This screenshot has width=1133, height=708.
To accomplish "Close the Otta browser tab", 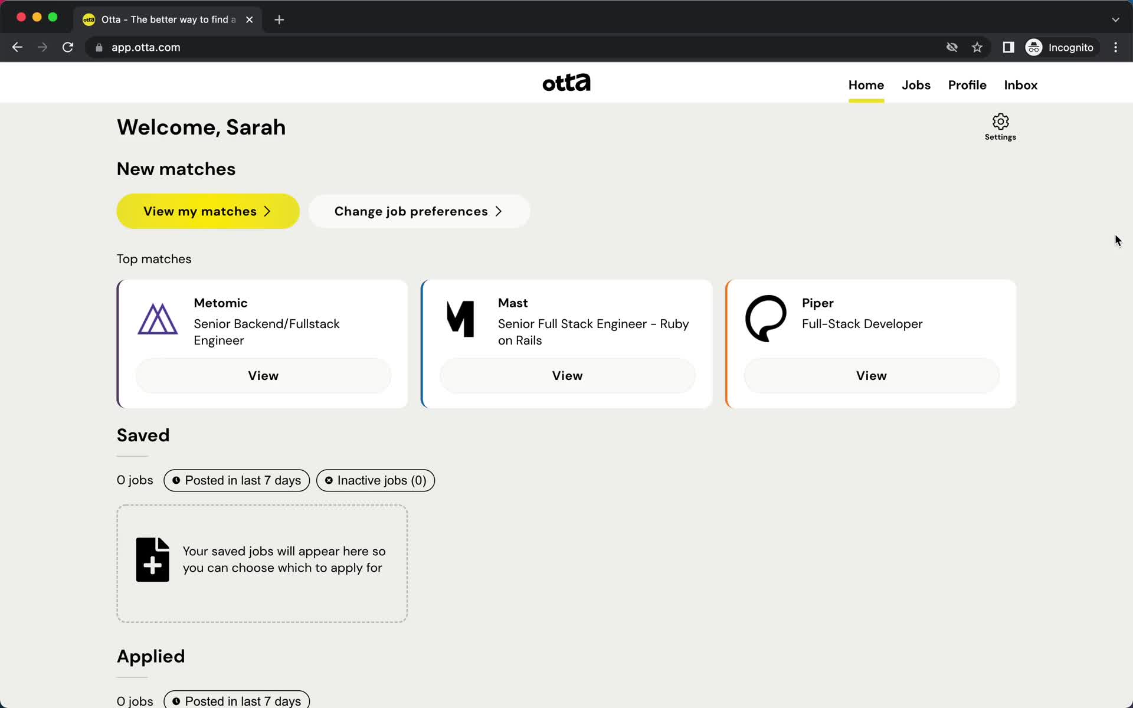I will [250, 19].
